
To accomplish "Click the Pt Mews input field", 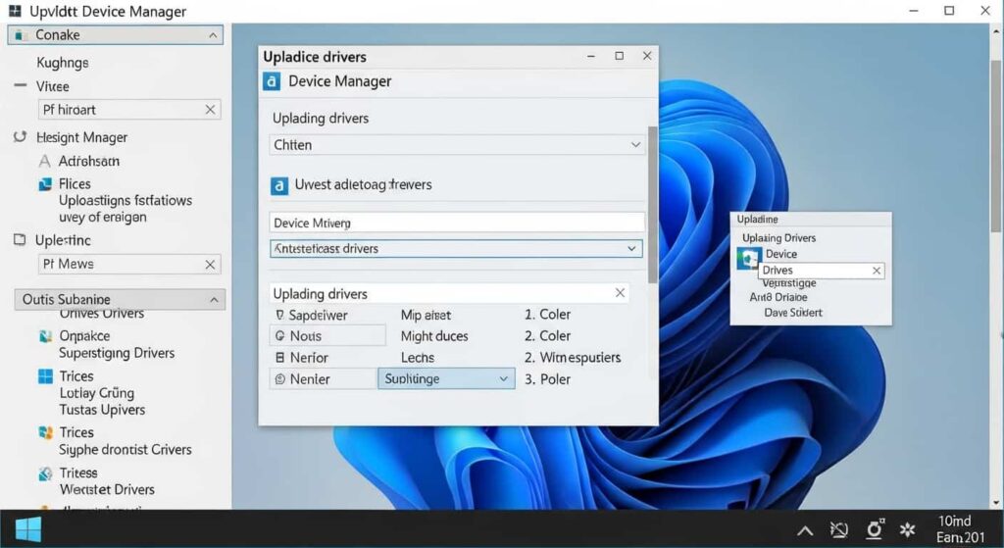I will pyautogui.click(x=129, y=264).
